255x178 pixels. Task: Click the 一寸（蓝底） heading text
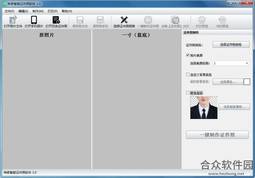point(136,35)
